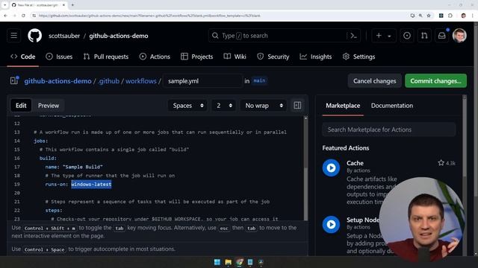
Task: Open the command palette icon in search bar
Action: pos(353,36)
